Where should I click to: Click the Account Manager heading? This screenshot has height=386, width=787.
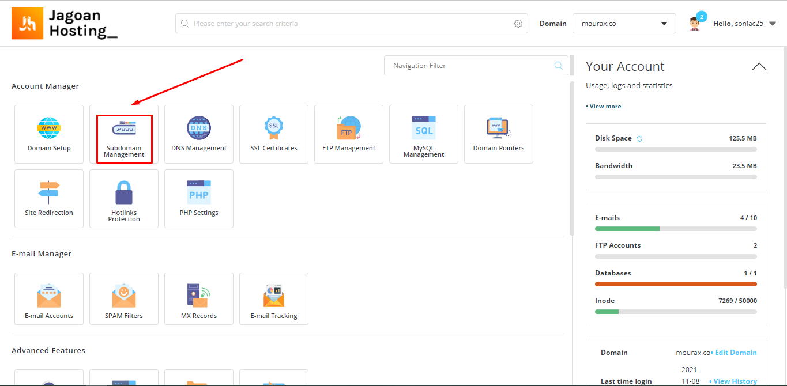coord(46,86)
